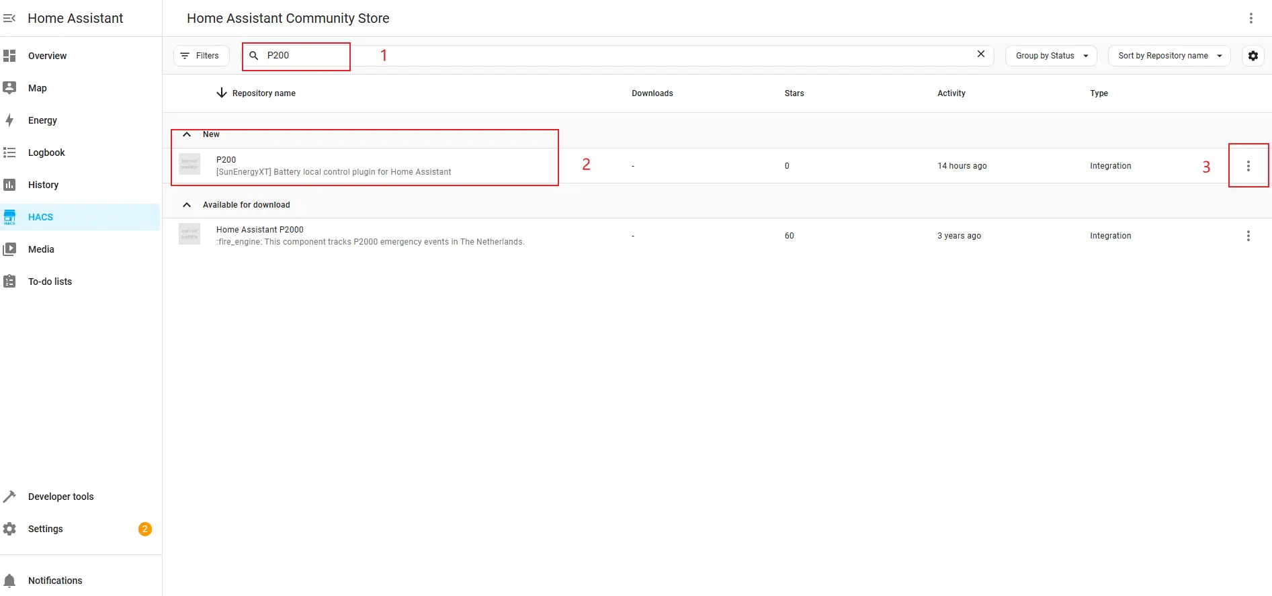This screenshot has height=596, width=1272.
Task: Collapse the Available for download group
Action: (x=187, y=205)
